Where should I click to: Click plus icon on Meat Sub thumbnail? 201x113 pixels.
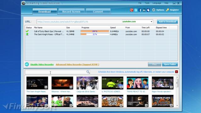[121, 105]
